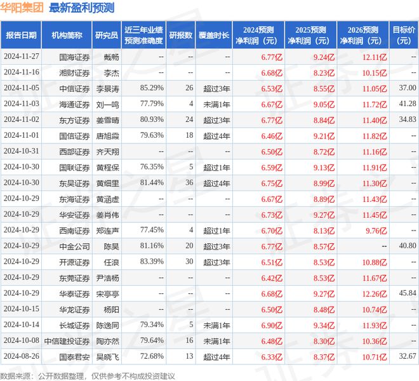Click 12.26亿 in the 华泰证券 row
Viewport: 419px width, 381px height.
(x=375, y=293)
